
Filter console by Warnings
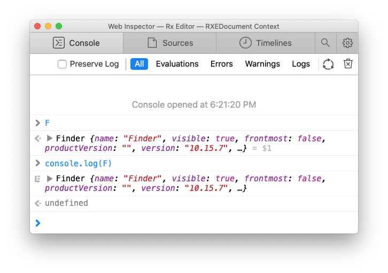point(262,64)
